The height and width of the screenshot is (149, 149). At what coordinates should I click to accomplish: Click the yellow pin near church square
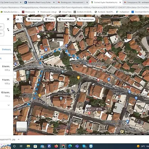(x=78, y=78)
